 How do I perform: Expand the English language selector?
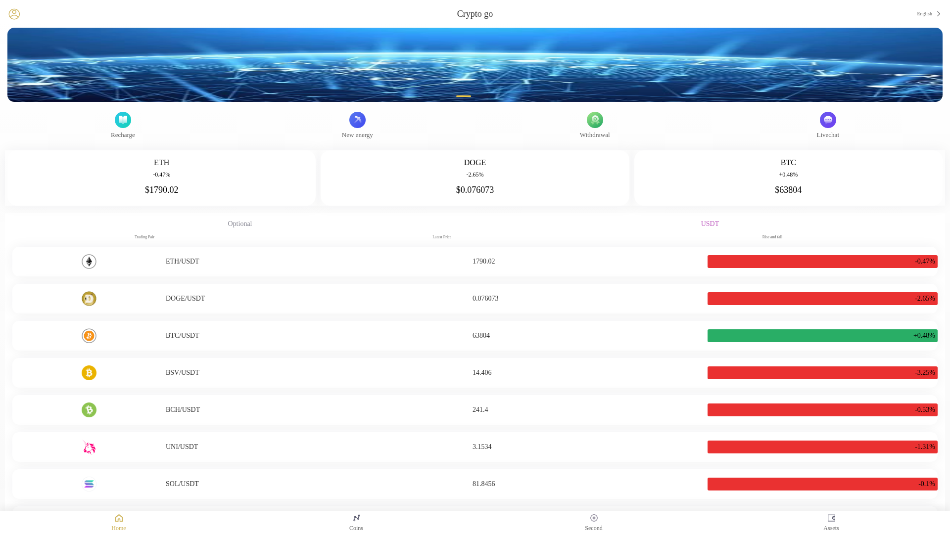(x=929, y=14)
